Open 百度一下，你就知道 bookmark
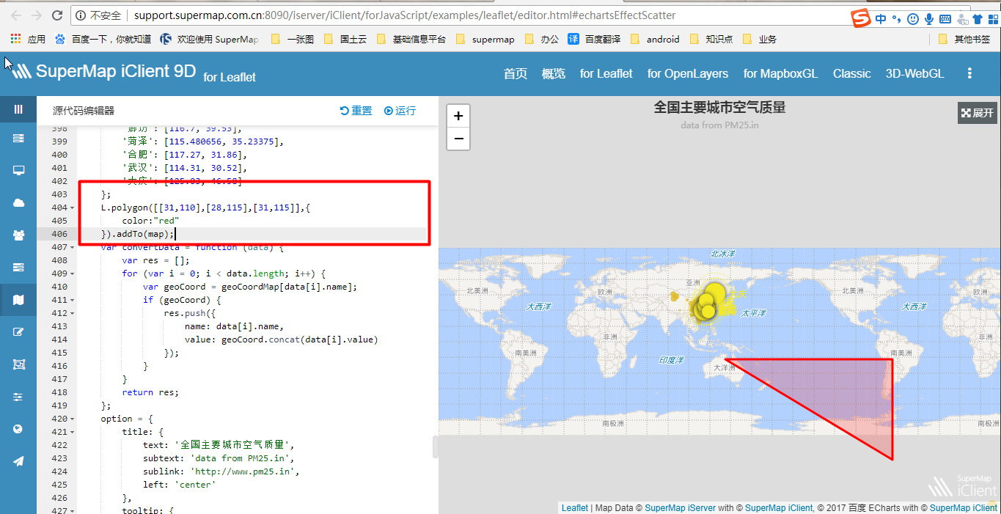 [103, 39]
